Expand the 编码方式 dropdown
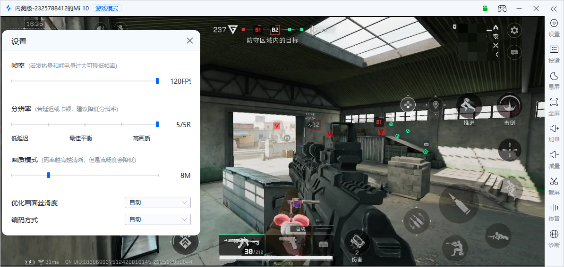The height and width of the screenshot is (267, 564). coord(157,219)
